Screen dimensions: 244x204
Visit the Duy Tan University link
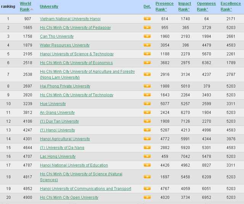(59, 121)
